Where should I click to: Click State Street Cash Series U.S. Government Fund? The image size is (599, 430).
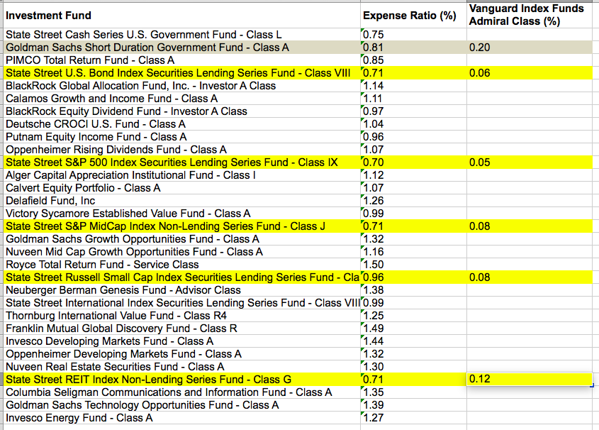coord(182,34)
